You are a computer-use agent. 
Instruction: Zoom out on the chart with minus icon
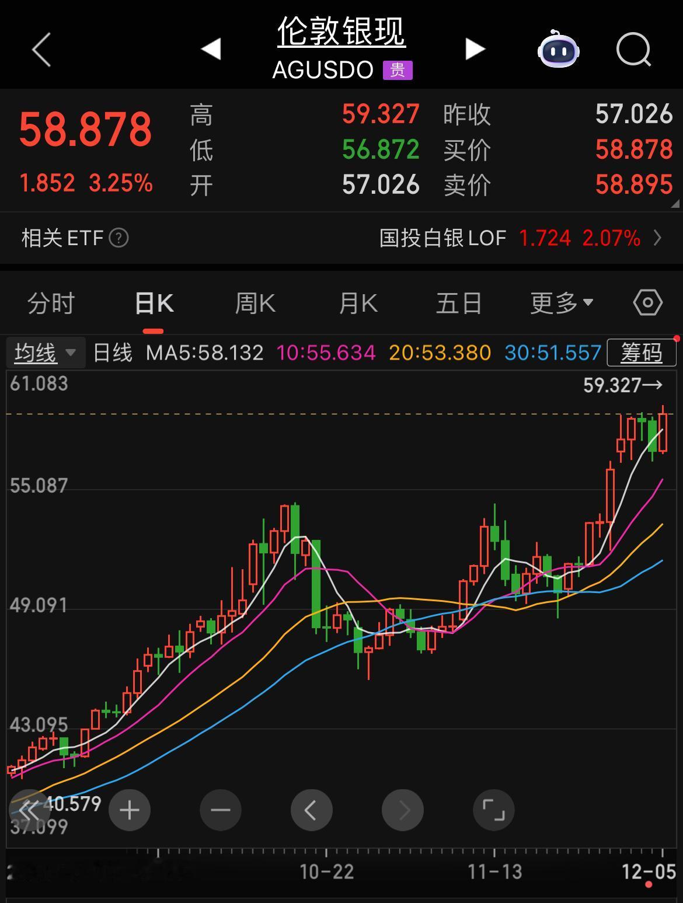pyautogui.click(x=220, y=810)
